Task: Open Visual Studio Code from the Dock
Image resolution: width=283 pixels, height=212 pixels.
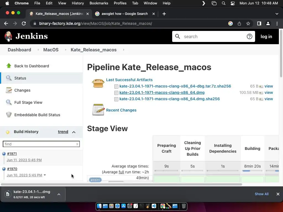Action: tap(154, 206)
